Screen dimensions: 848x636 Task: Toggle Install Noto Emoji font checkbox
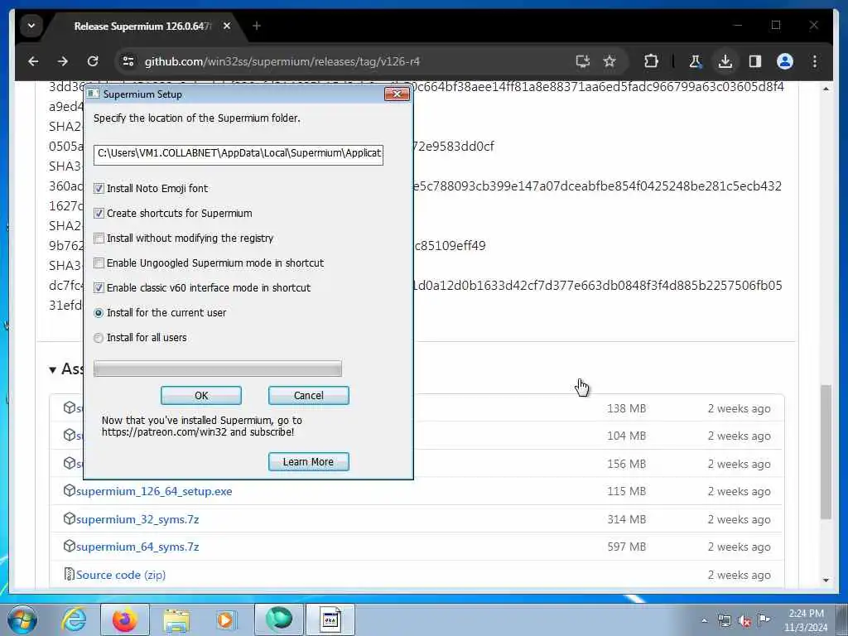tap(99, 188)
